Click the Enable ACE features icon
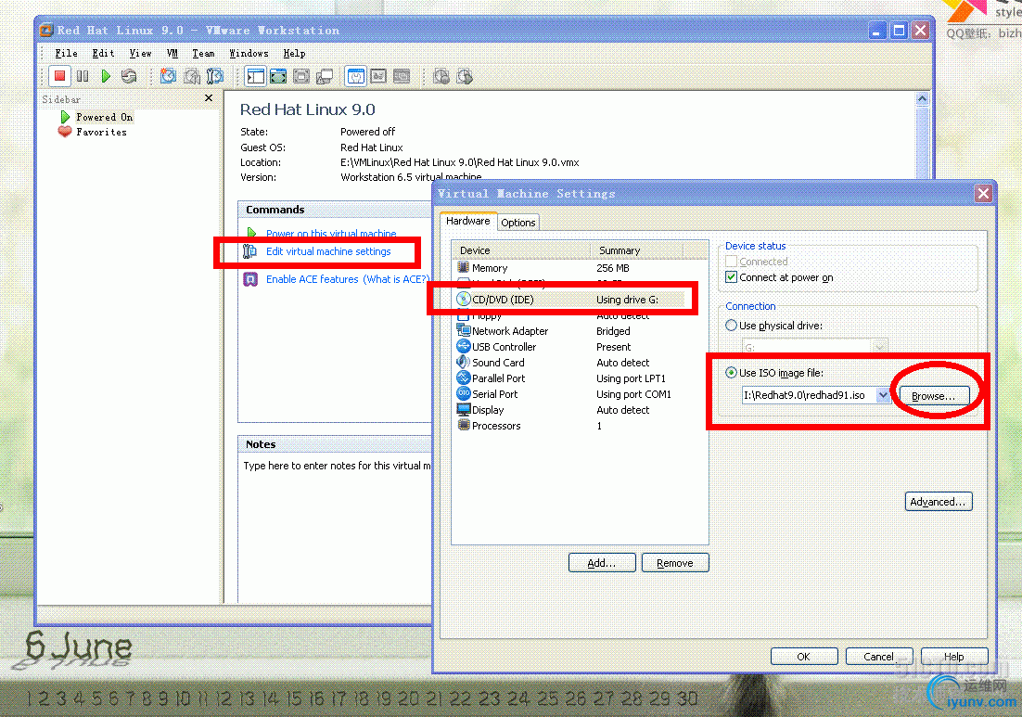This screenshot has height=717, width=1022. click(250, 279)
